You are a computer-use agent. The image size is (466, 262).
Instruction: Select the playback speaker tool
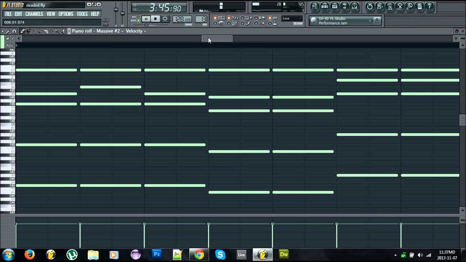tap(63, 31)
